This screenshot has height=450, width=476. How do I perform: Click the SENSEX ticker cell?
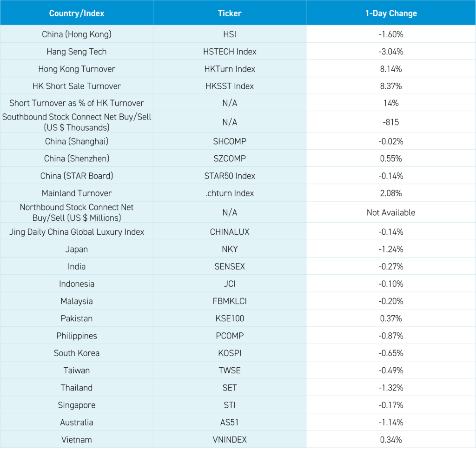[x=230, y=266]
